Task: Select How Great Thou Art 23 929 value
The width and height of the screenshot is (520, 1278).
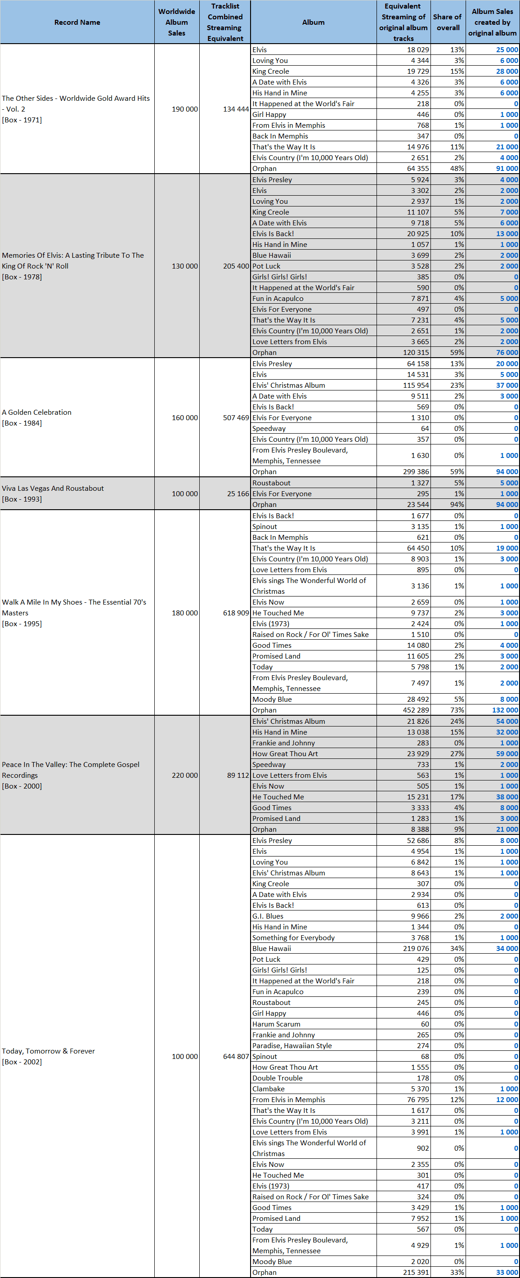Action: pos(403,753)
